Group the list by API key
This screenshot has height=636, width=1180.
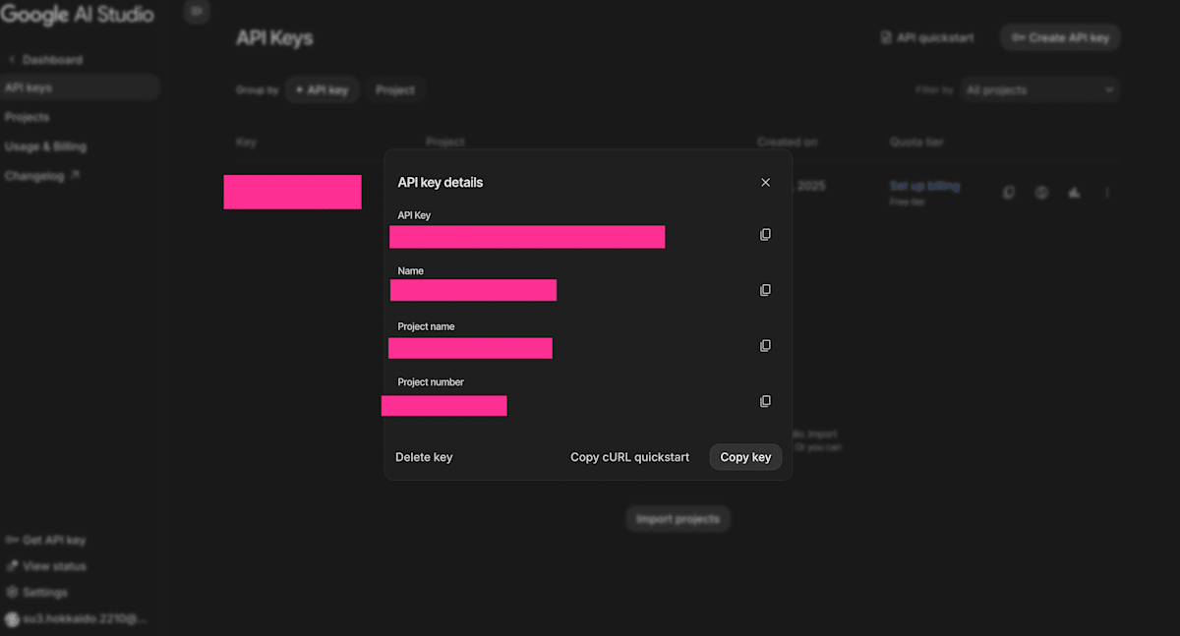tap(323, 89)
